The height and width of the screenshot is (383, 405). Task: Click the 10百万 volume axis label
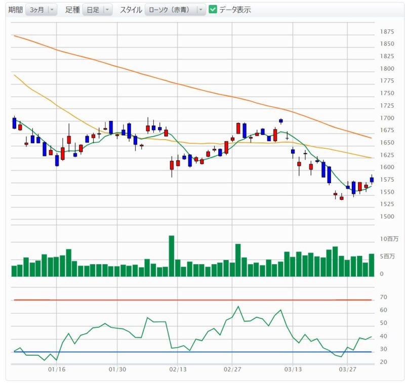click(x=389, y=239)
